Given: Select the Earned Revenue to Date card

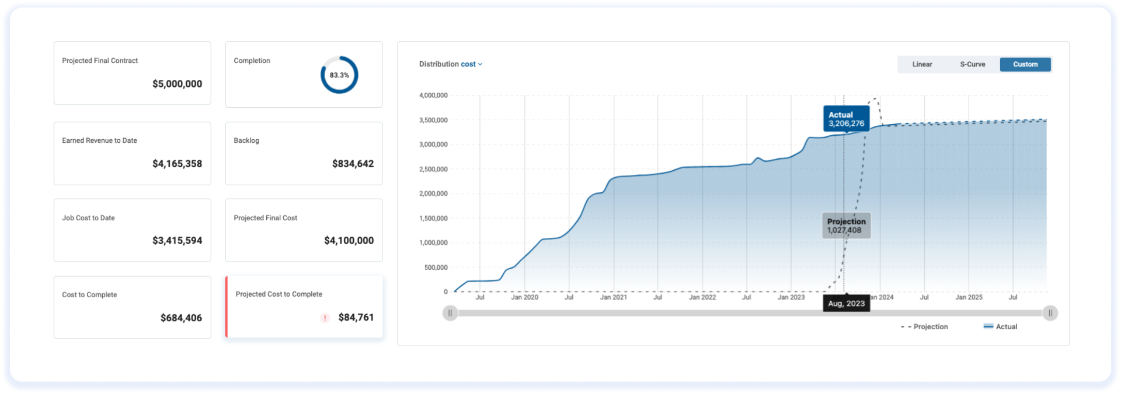Looking at the screenshot, I should click(133, 153).
